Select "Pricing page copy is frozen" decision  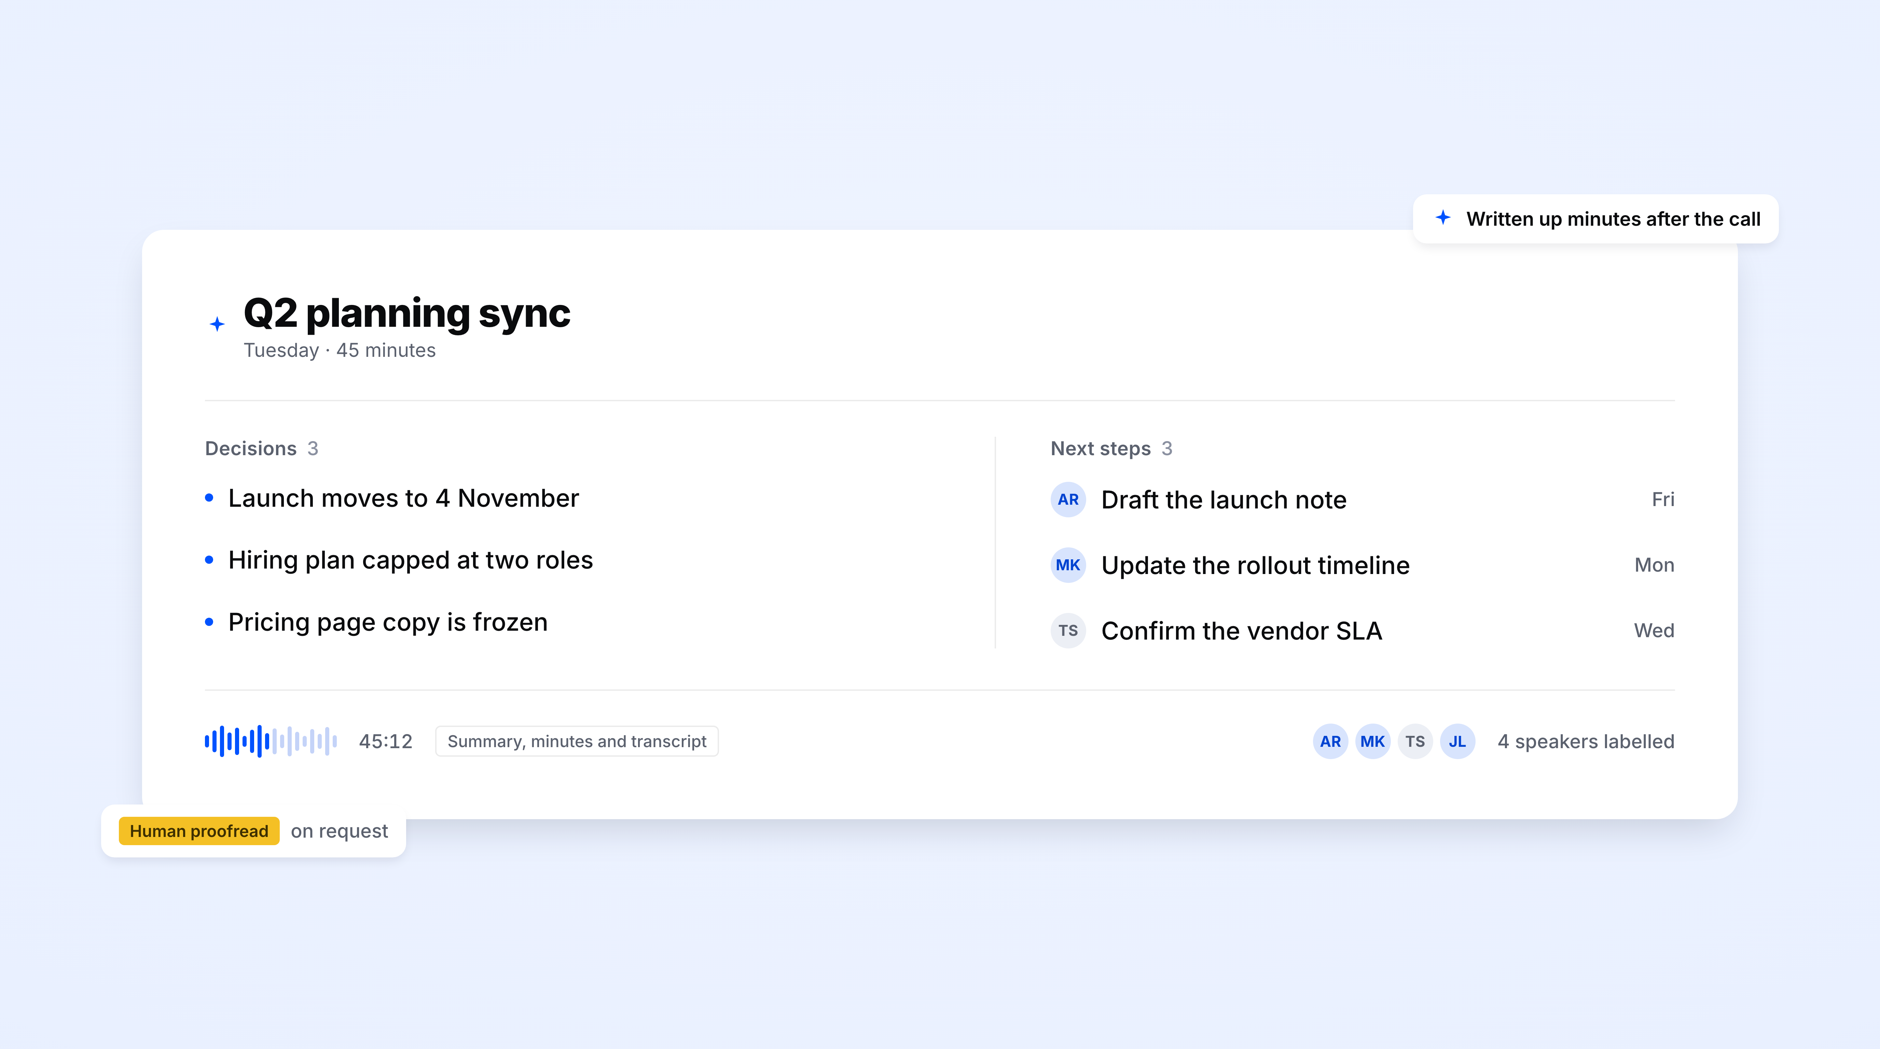[388, 622]
